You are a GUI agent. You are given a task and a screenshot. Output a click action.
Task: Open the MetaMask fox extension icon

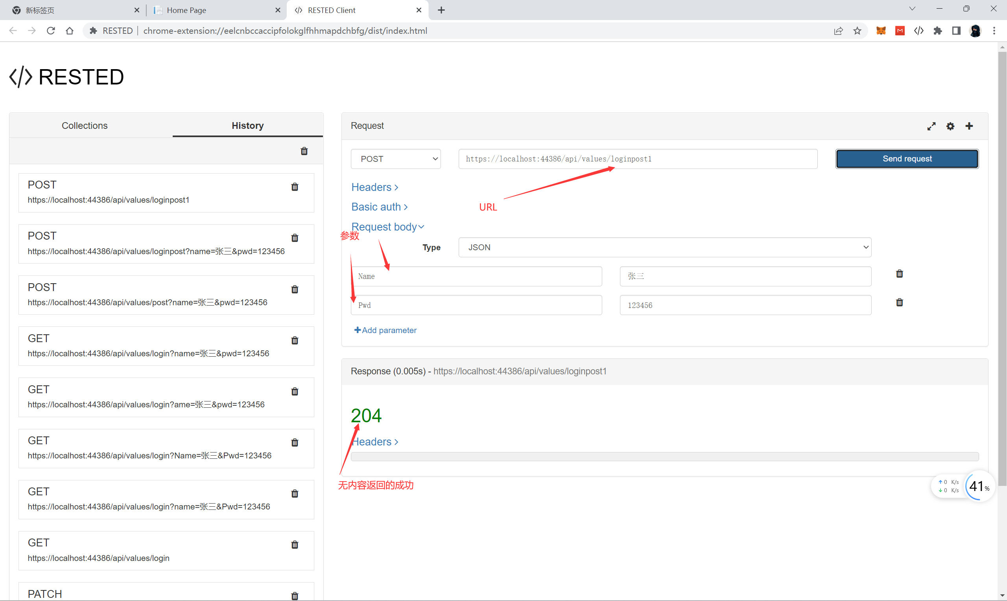tap(881, 31)
